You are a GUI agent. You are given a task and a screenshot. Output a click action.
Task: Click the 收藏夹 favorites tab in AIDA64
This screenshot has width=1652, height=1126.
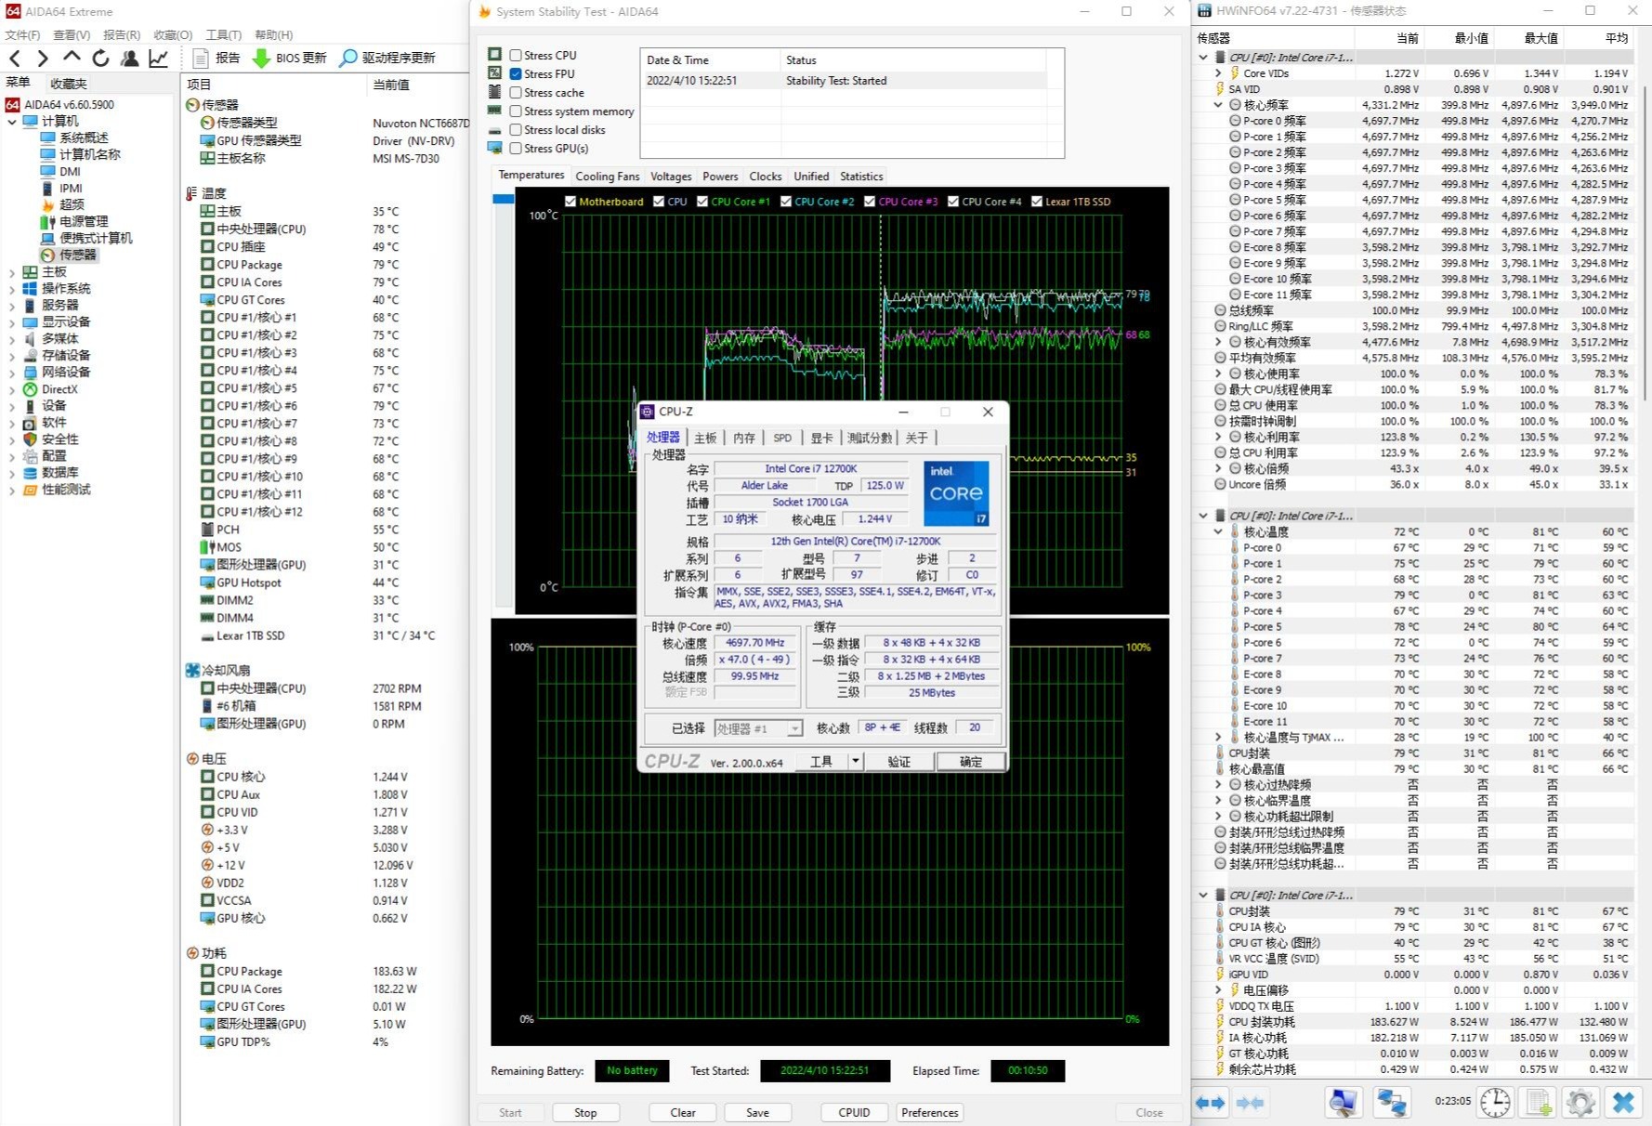click(x=68, y=83)
